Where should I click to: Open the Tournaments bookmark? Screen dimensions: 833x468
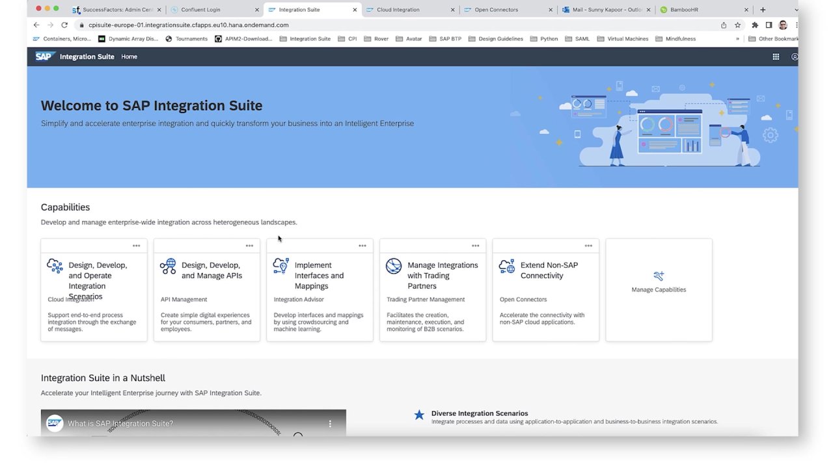[x=186, y=39]
